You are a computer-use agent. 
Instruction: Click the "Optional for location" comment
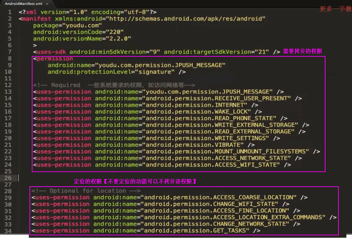(86, 191)
